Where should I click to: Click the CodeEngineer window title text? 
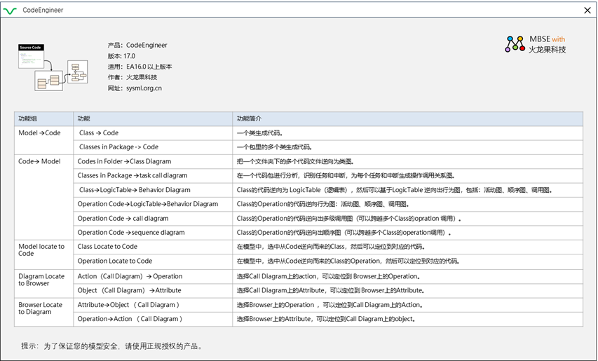pos(43,11)
